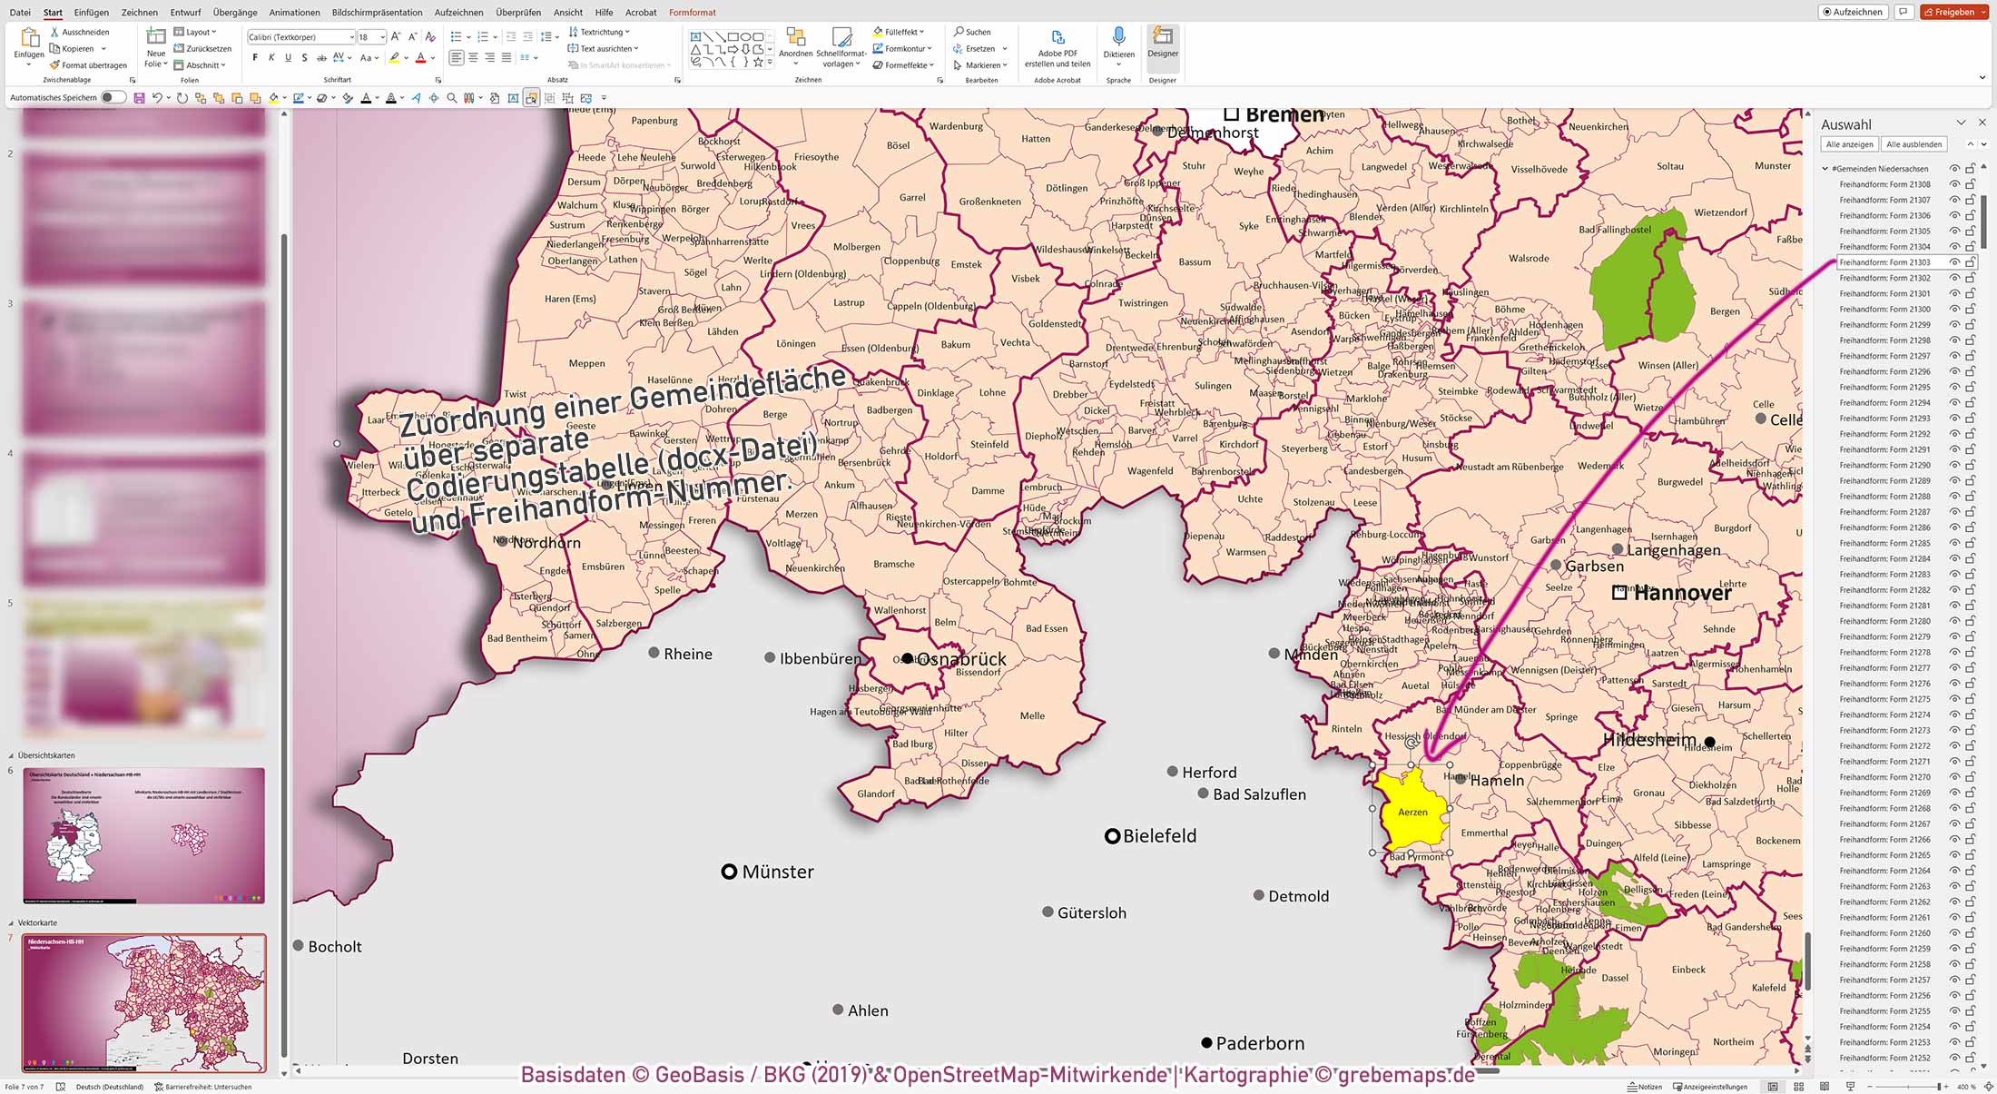Hide Freihandform: Form 21303 with its eye toggle
The image size is (1997, 1094).
click(1953, 262)
